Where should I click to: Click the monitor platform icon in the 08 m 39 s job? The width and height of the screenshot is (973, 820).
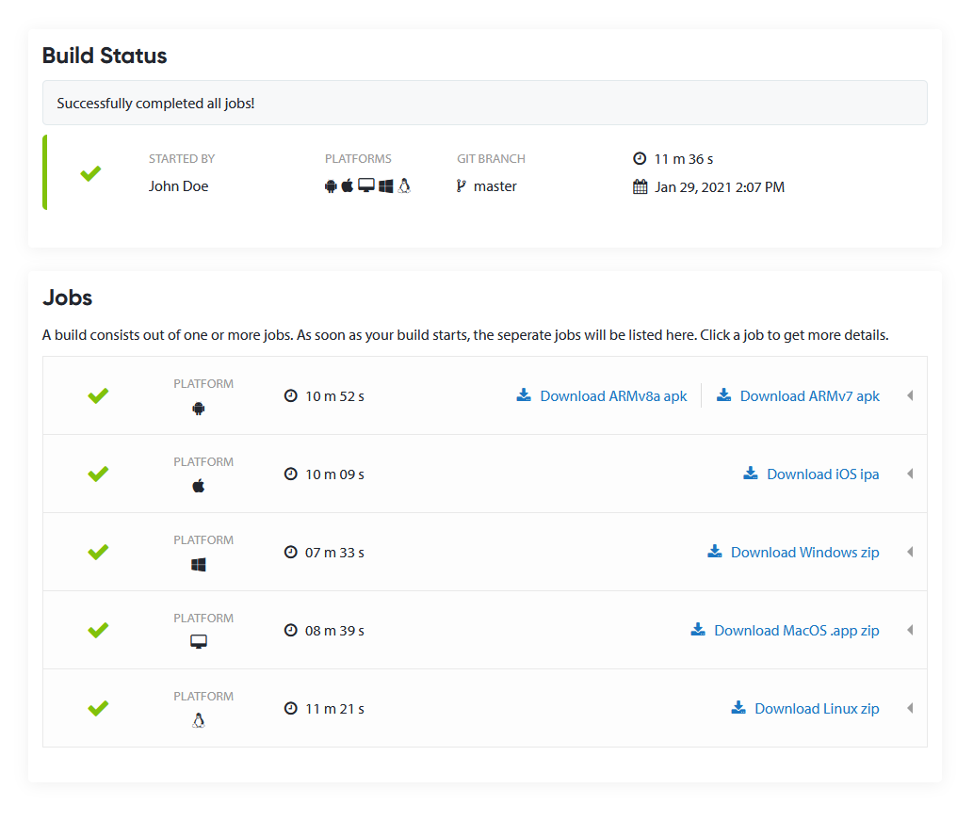coord(199,642)
